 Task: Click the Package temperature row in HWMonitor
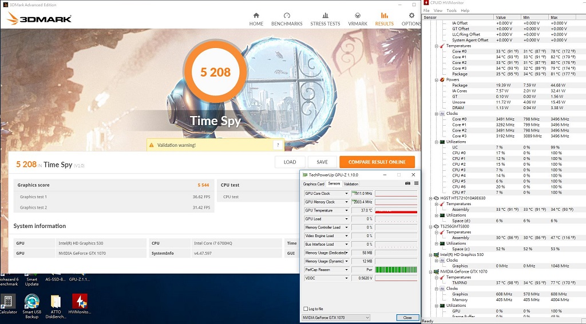pos(504,74)
